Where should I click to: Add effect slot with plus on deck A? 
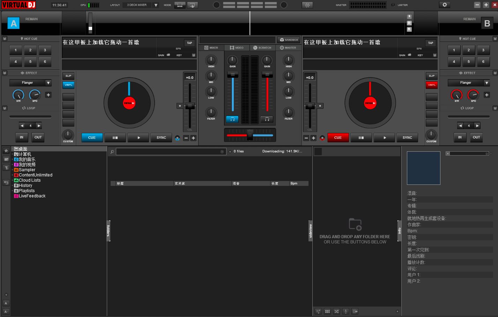pos(49,95)
